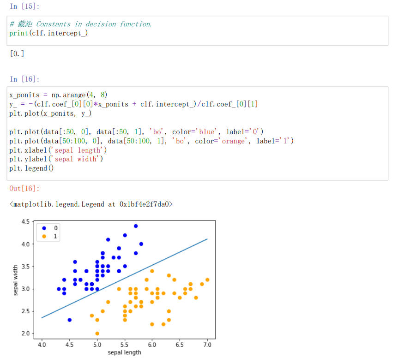Click the 7.0 tick on the x-axis
This screenshot has width=398, height=363.
pos(207,345)
